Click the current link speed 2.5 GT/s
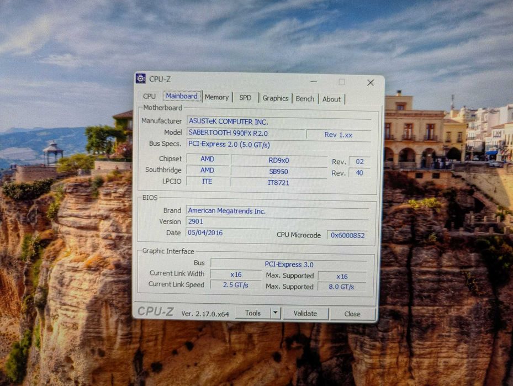Screen dimensions: 513x386 pos(236,285)
